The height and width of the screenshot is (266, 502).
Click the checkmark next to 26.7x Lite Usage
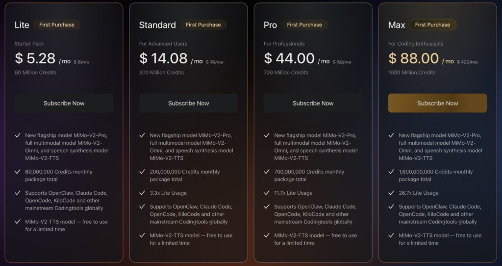tap(391, 193)
